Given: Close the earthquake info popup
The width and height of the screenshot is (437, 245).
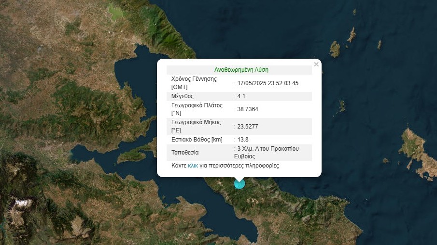Looking at the screenshot, I should click(x=316, y=64).
